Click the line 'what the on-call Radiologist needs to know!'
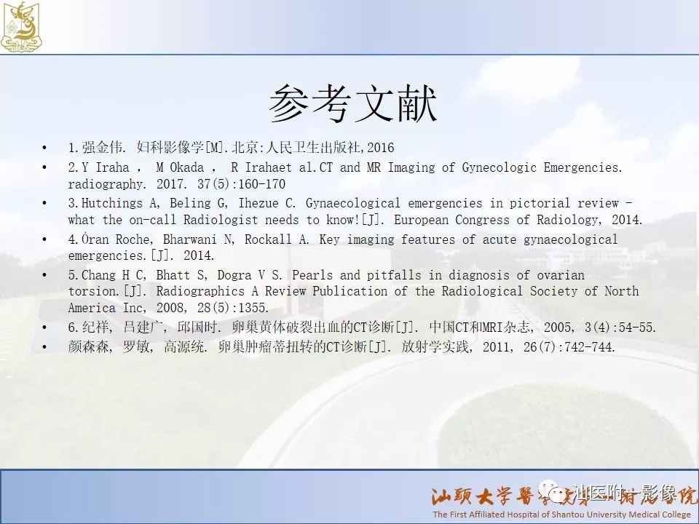The image size is (699, 524). tap(355, 220)
